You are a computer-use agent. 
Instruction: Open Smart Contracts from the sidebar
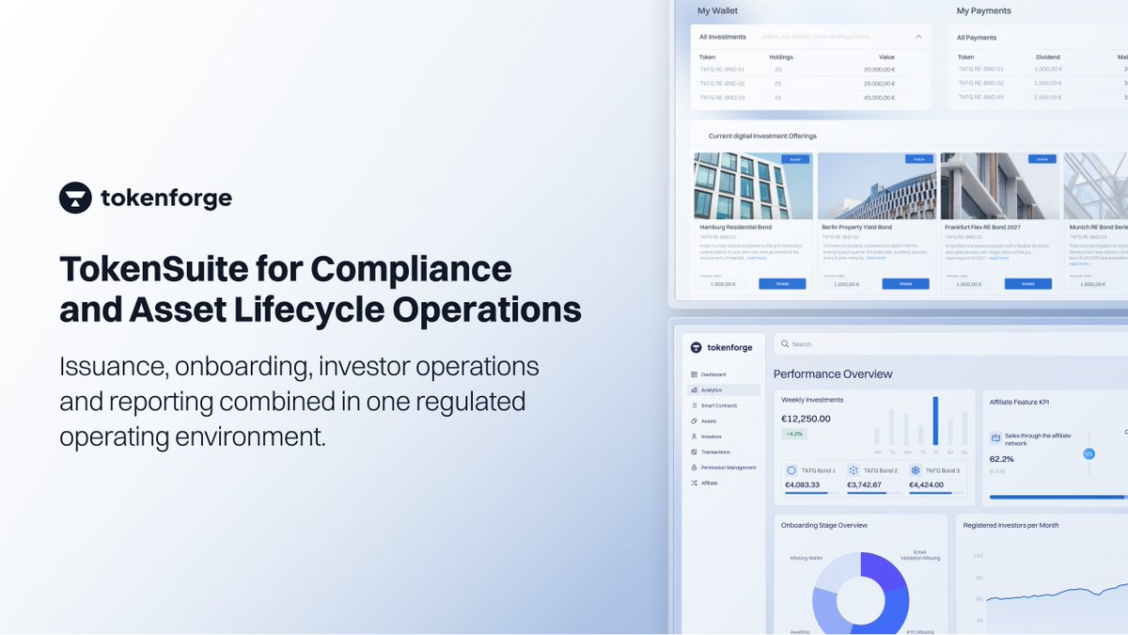(694, 405)
